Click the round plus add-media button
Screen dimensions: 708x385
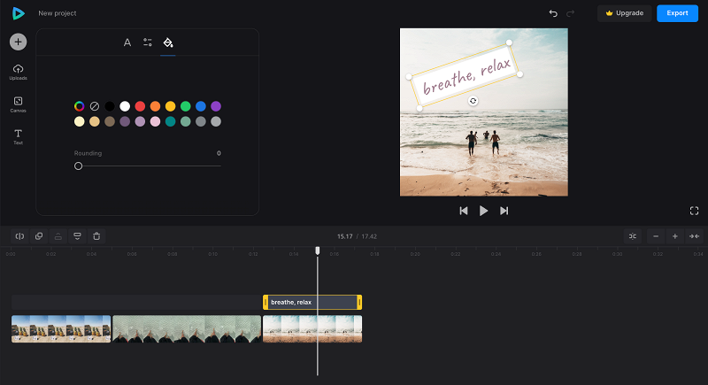click(x=18, y=42)
